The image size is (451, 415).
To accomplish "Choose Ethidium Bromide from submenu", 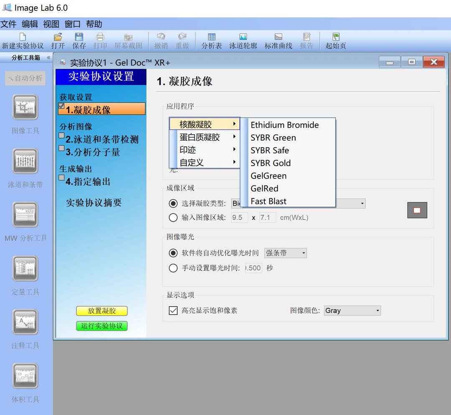I will [x=288, y=125].
